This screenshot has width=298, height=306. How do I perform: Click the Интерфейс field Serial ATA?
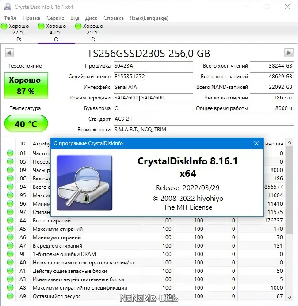[153, 87]
